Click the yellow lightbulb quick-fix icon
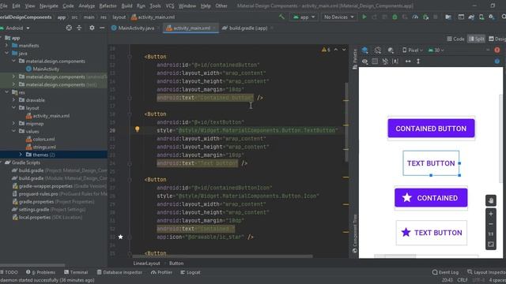 [137, 129]
